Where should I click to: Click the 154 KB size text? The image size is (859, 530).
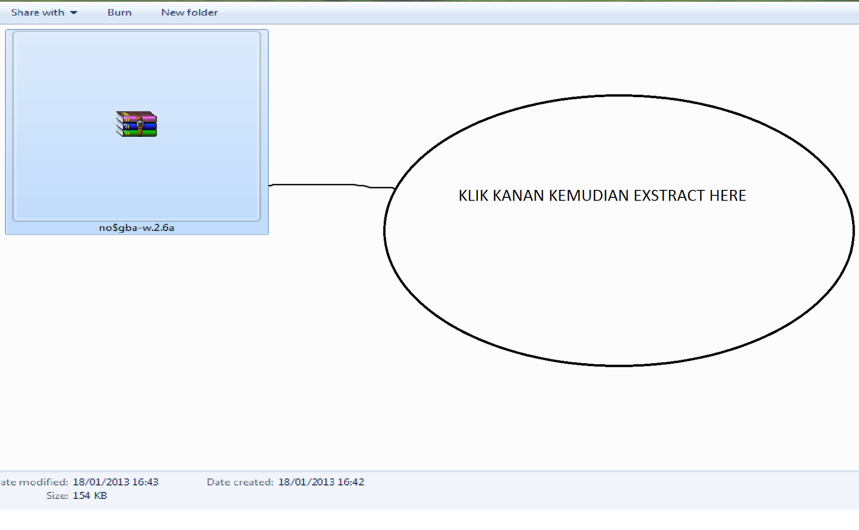pos(90,495)
